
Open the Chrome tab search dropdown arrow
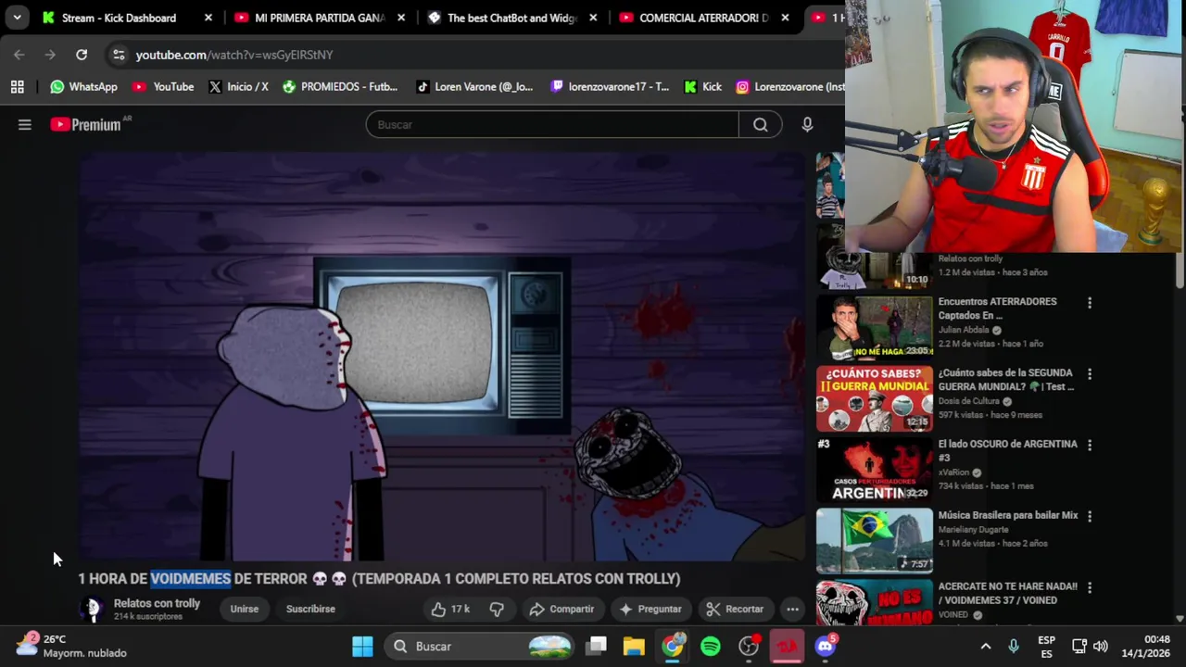click(17, 18)
